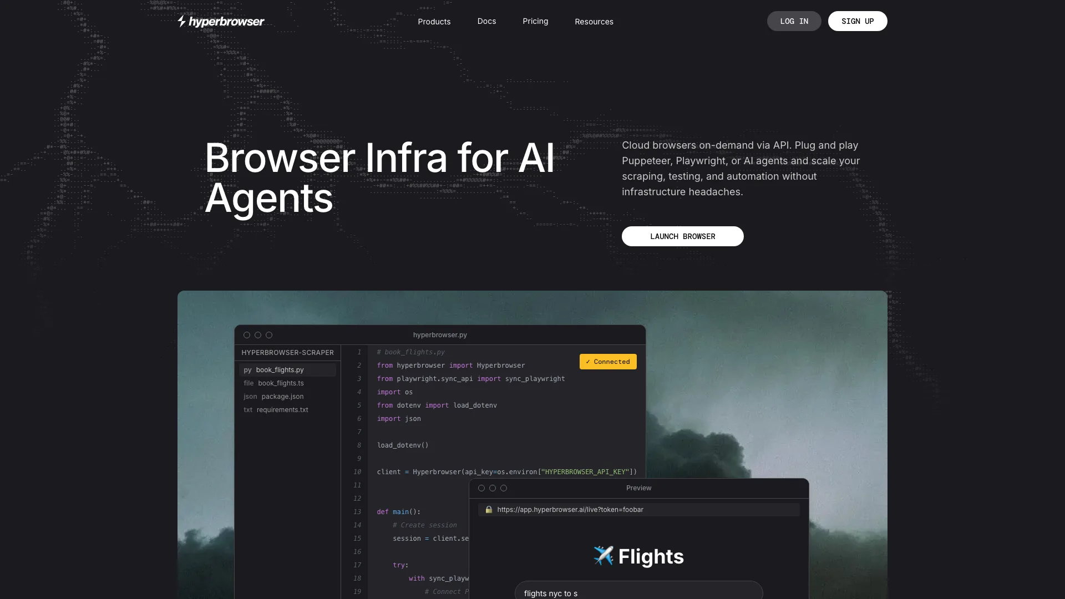The image size is (1065, 599).
Task: Click the LOG IN button
Action: point(794,21)
